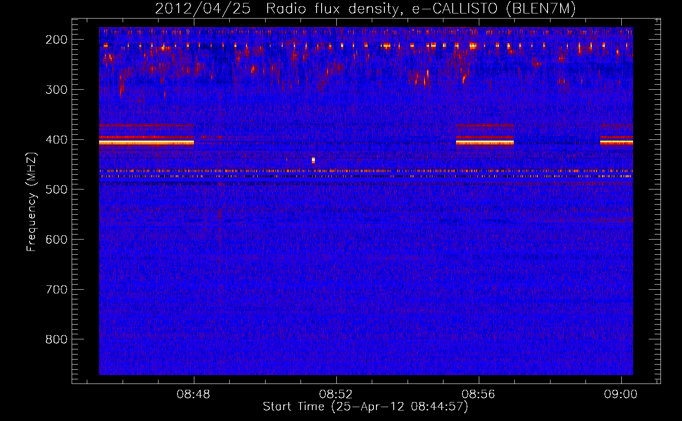Click the Start Time axis label
Screen dimensions: 682x421
[365, 407]
